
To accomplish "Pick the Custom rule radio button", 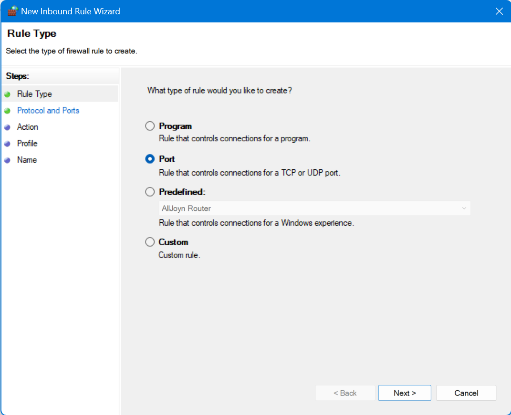I will pyautogui.click(x=150, y=242).
